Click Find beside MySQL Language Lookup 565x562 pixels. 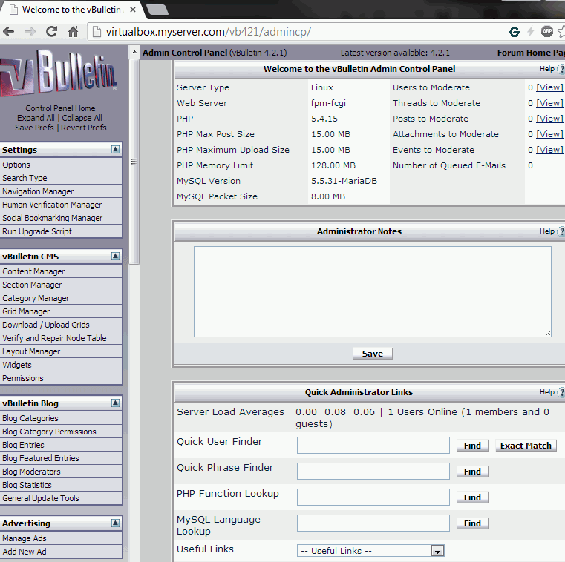pos(472,523)
